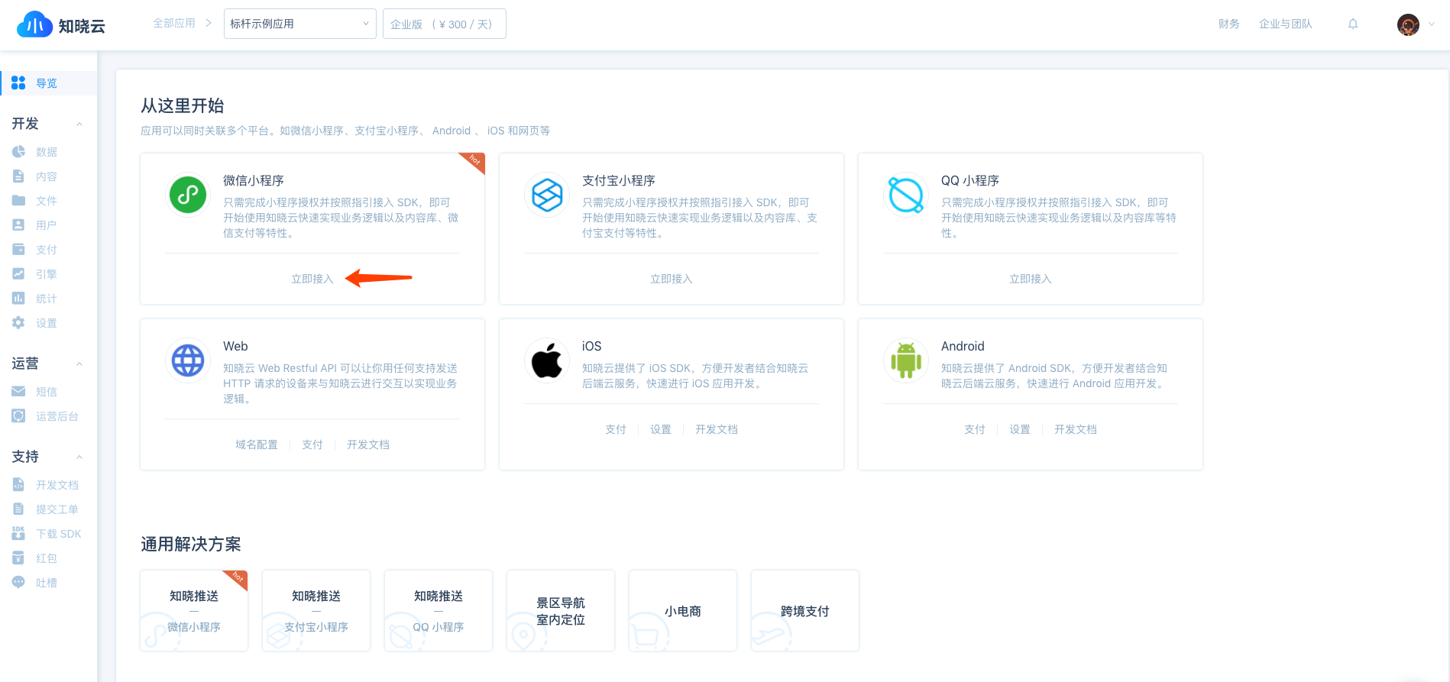Viewport: 1450px width, 682px height.
Task: Open the 企业与团队 menu
Action: point(1285,24)
